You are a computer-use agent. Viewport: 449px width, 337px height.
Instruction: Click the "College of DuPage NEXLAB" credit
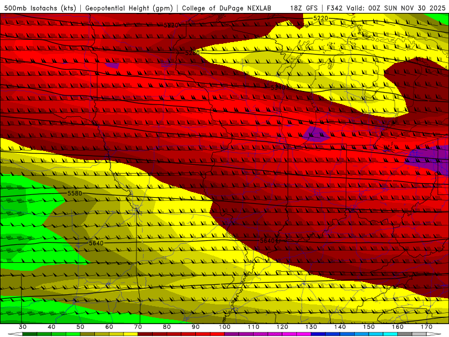[x=227, y=8]
